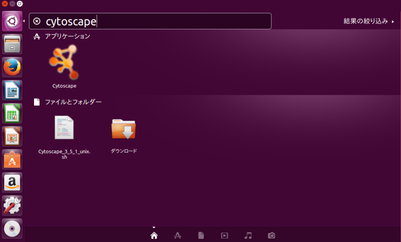Open Ubuntu Software Center from launcher
The height and width of the screenshot is (242, 401).
coord(12,159)
